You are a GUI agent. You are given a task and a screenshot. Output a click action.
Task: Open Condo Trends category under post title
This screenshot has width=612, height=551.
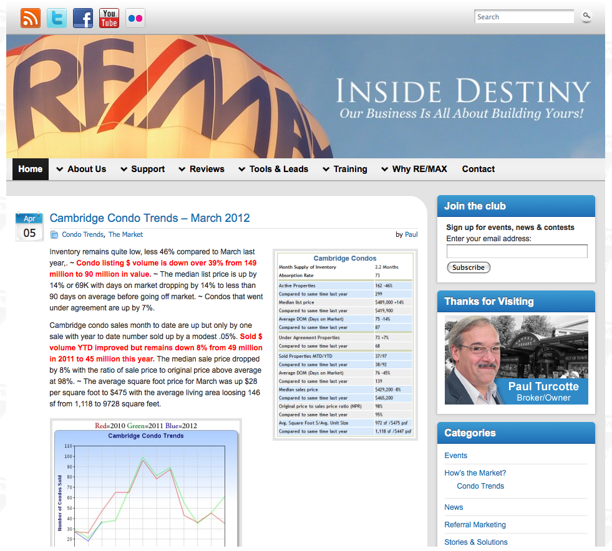pyautogui.click(x=82, y=234)
